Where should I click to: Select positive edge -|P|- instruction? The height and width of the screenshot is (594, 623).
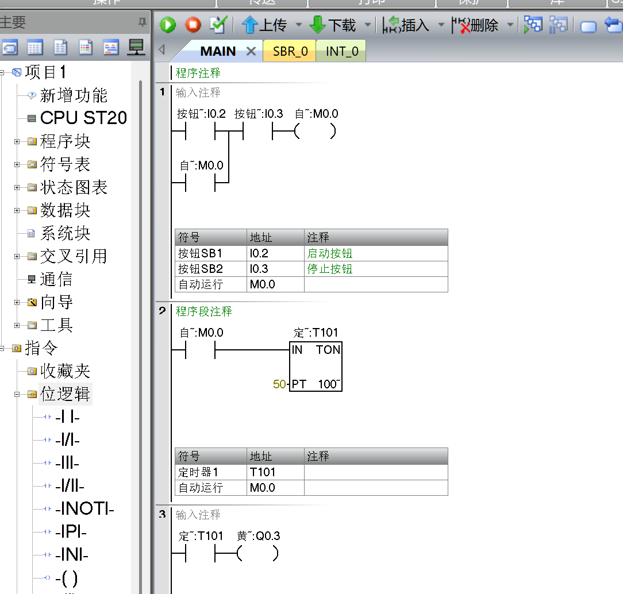tap(71, 531)
